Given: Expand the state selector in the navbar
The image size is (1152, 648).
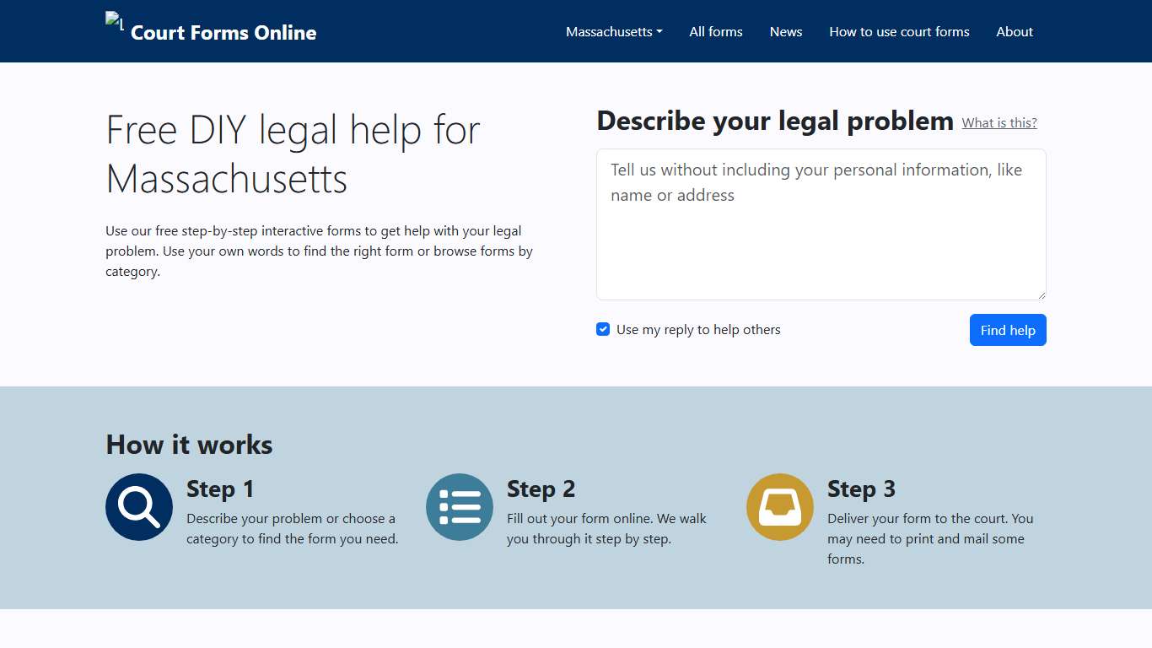Looking at the screenshot, I should (x=613, y=31).
